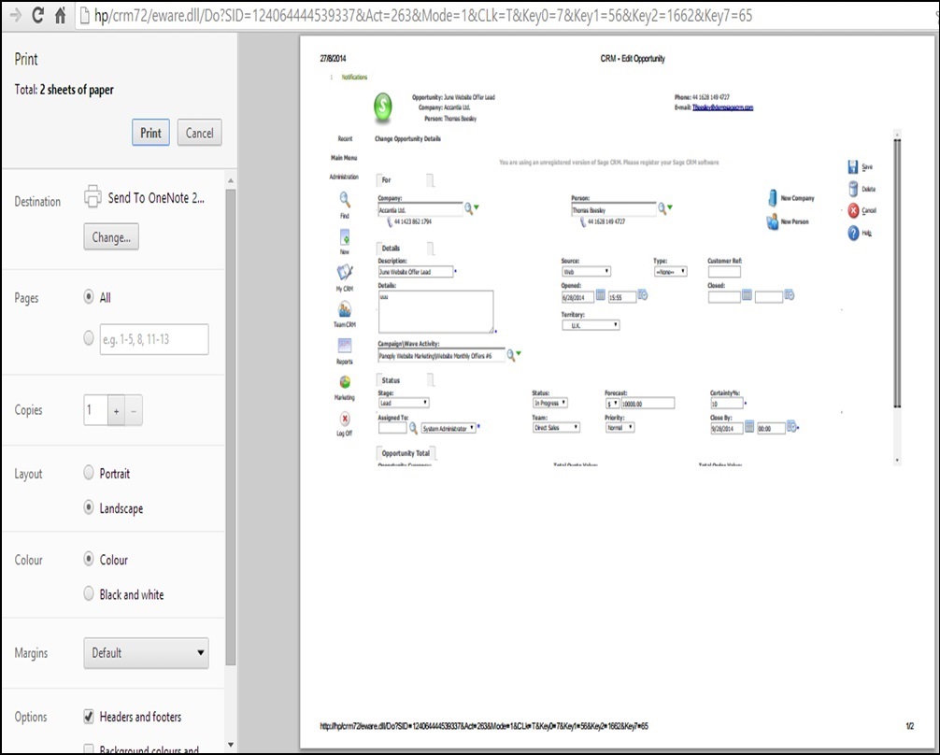
Task: Click the Log Off icon in sidebar
Action: pyautogui.click(x=345, y=420)
